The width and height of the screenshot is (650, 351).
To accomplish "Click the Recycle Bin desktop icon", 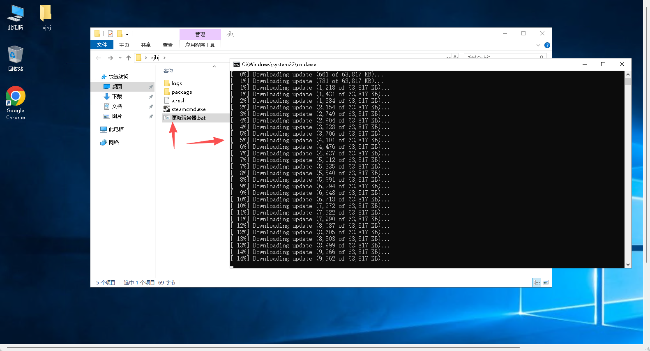I will tap(16, 58).
